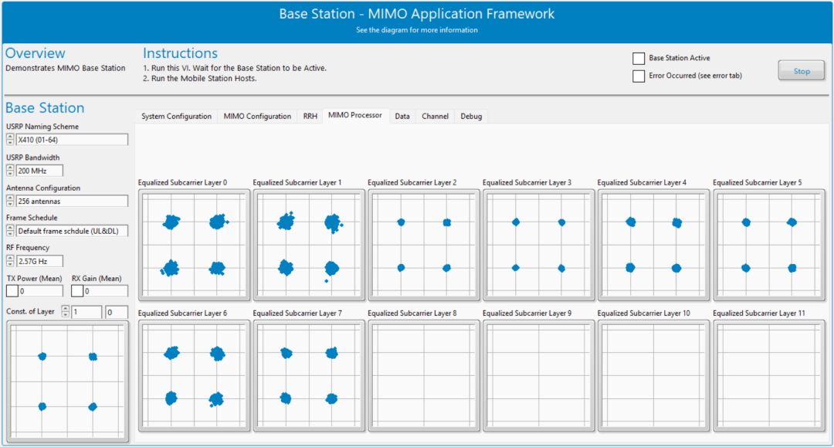
Task: Click the Equalized Subcarrier Layer 1 plot
Action: coord(309,245)
